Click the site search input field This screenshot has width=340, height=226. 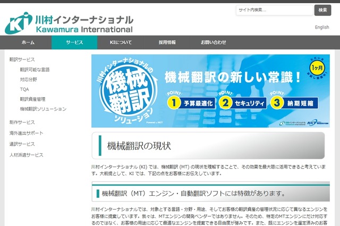coord(275,10)
